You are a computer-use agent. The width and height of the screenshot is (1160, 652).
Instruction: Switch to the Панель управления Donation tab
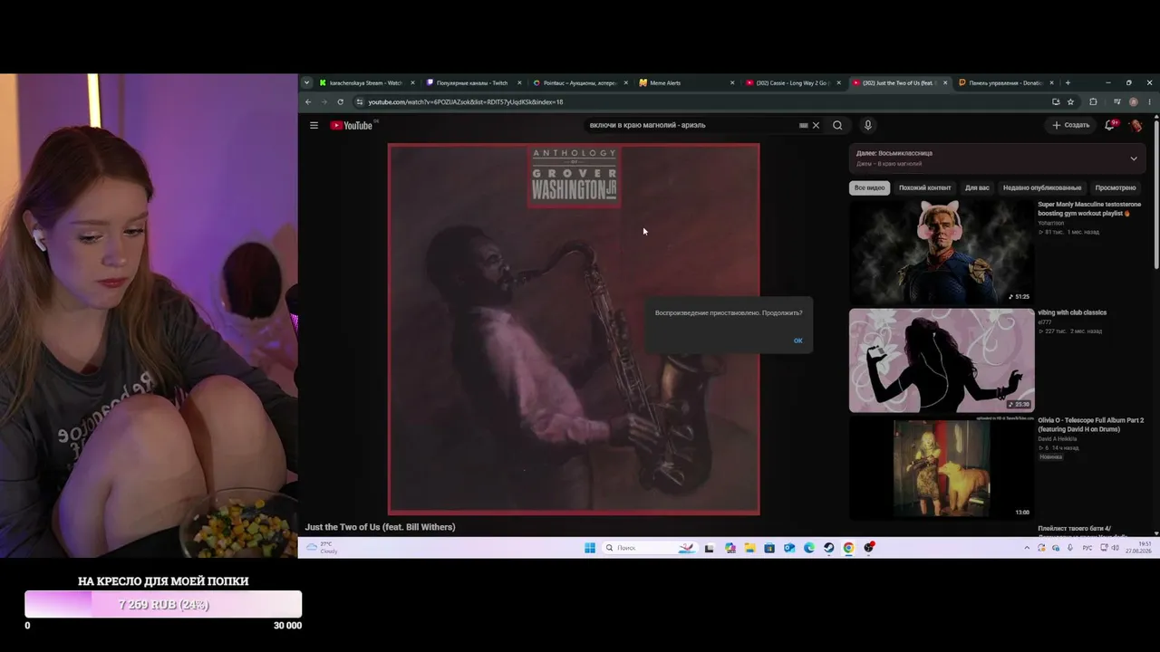[x=1005, y=82]
